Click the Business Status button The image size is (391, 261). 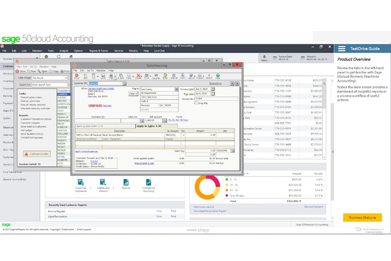pyautogui.click(x=362, y=218)
